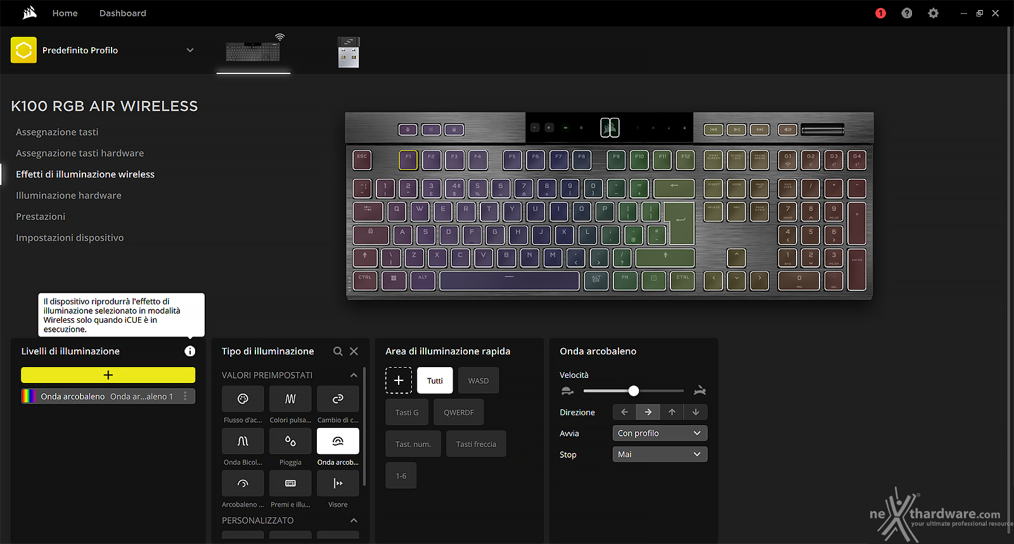
Task: Select the Tast. num. lighting area
Action: point(413,444)
